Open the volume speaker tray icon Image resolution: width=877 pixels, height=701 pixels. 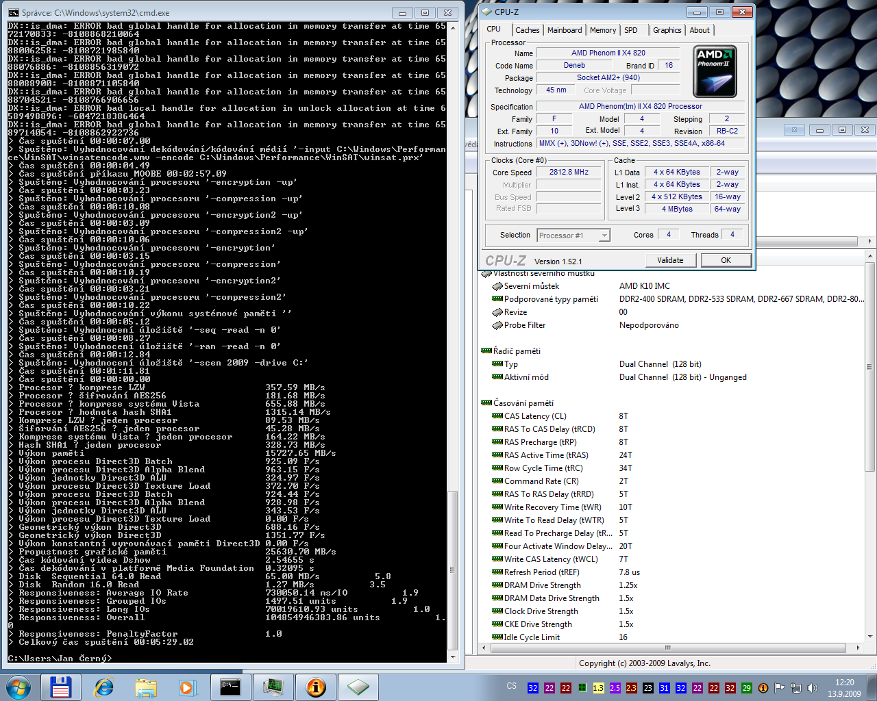tap(813, 688)
